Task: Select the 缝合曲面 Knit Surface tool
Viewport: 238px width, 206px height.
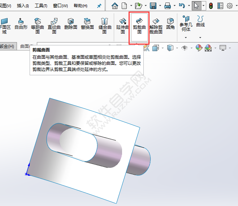Action: point(105,26)
